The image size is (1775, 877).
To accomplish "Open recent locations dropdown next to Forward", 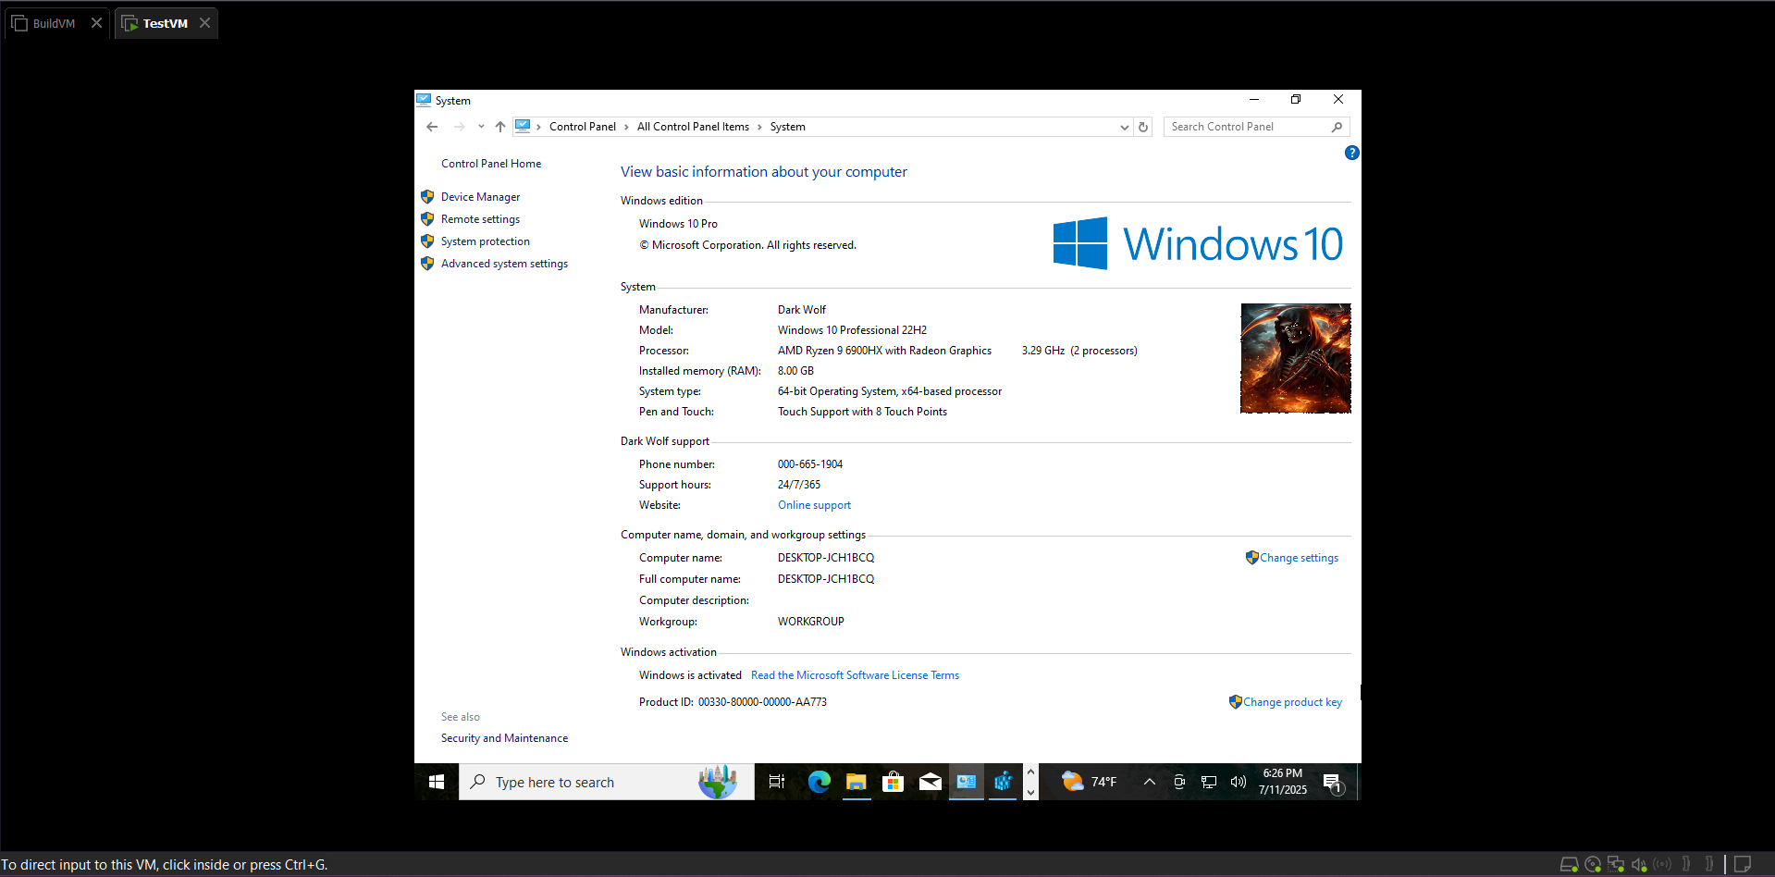I will click(x=481, y=127).
